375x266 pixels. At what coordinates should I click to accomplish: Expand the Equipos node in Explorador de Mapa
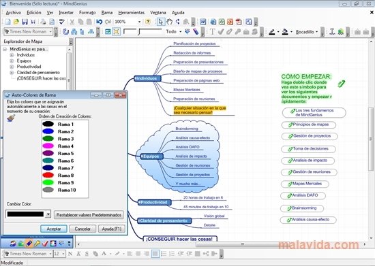click(12, 61)
